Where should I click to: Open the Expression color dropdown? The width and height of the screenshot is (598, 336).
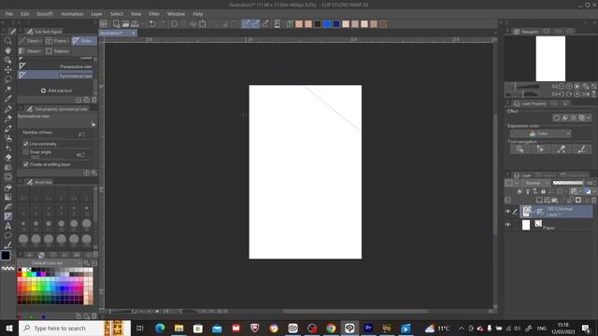[x=540, y=133]
